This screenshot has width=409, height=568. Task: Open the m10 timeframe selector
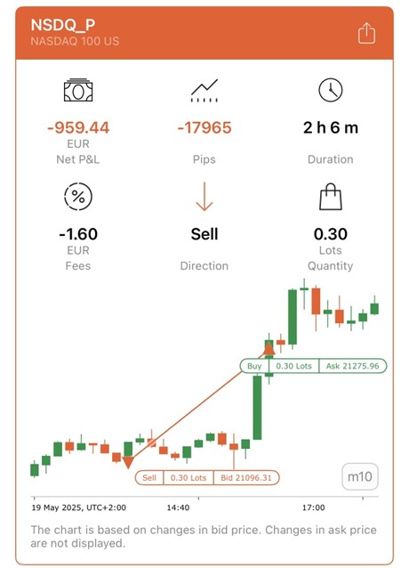click(360, 476)
